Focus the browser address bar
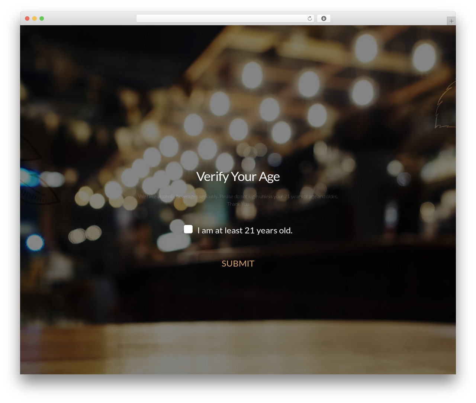 pyautogui.click(x=225, y=19)
